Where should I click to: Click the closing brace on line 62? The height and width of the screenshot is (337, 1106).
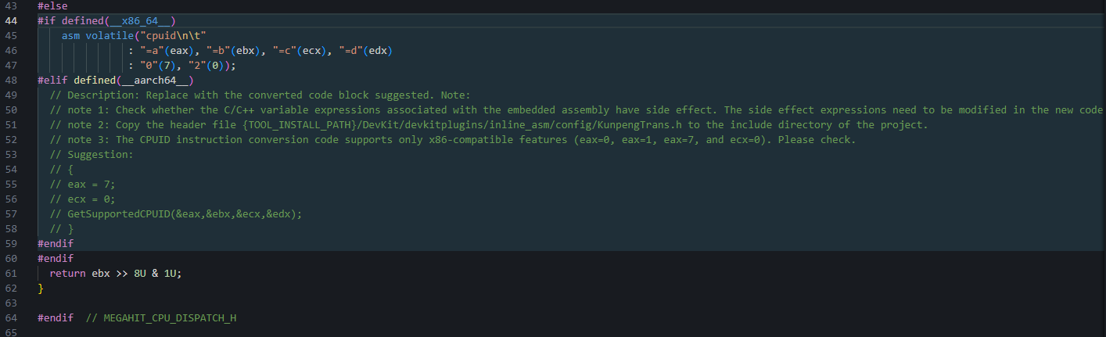41,288
